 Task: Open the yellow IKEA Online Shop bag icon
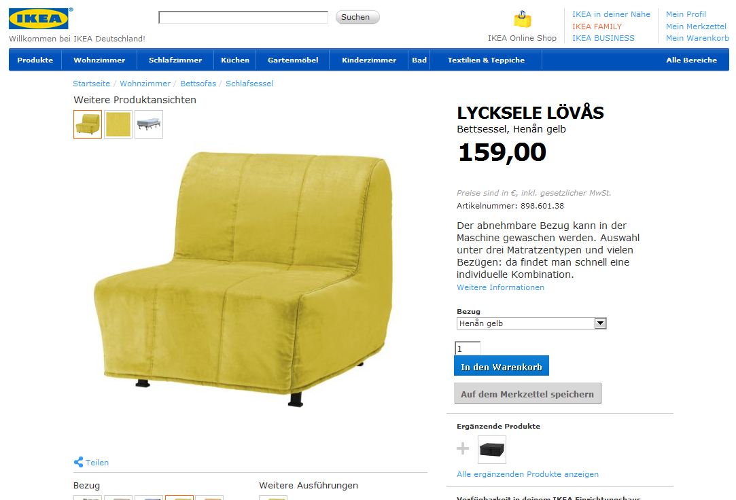(x=523, y=19)
